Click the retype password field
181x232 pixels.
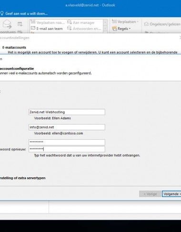[67, 149]
